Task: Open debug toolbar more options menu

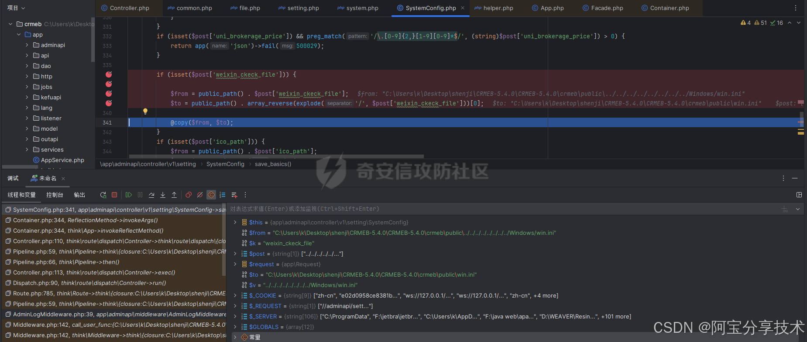Action: [245, 195]
